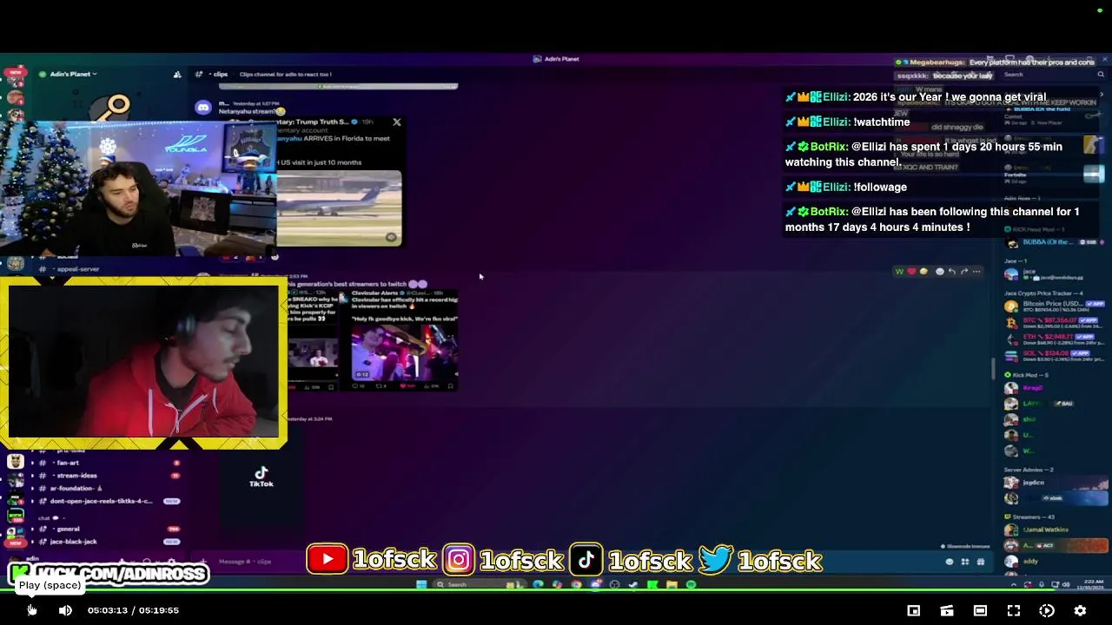Open the stream-ideas Discord channel

pos(76,476)
